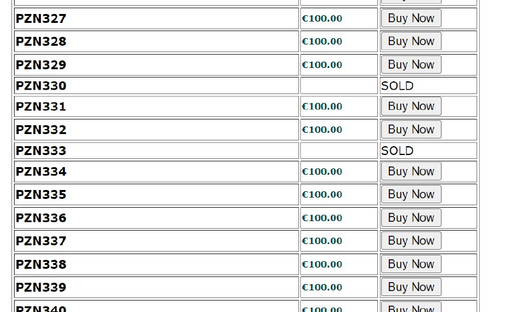Click the PZN336 item name
The height and width of the screenshot is (312, 509).
click(x=41, y=218)
